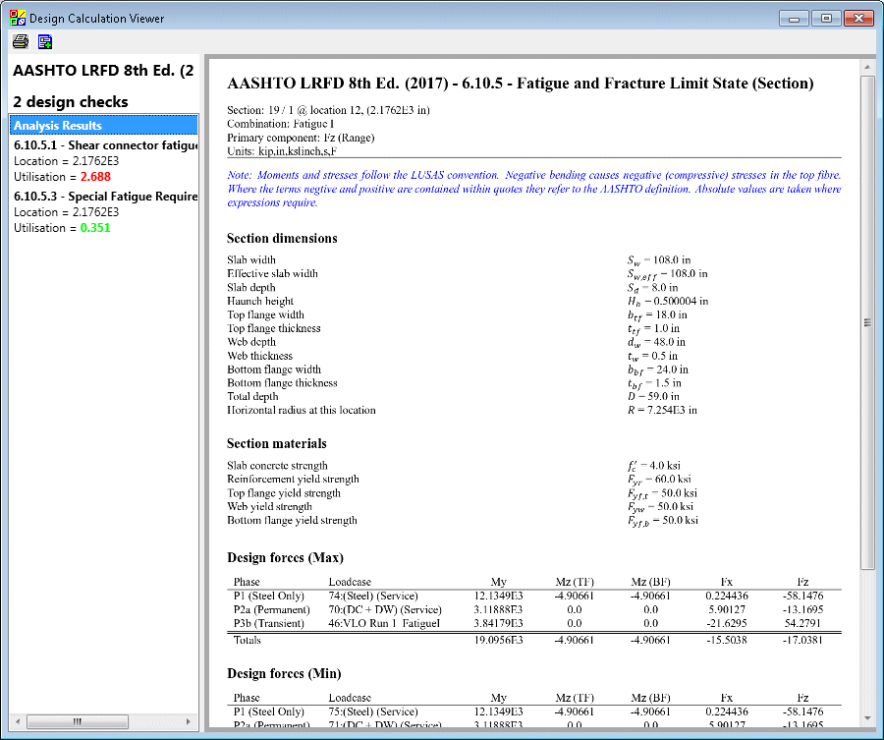Click the '2 design checks' heading

(x=71, y=102)
